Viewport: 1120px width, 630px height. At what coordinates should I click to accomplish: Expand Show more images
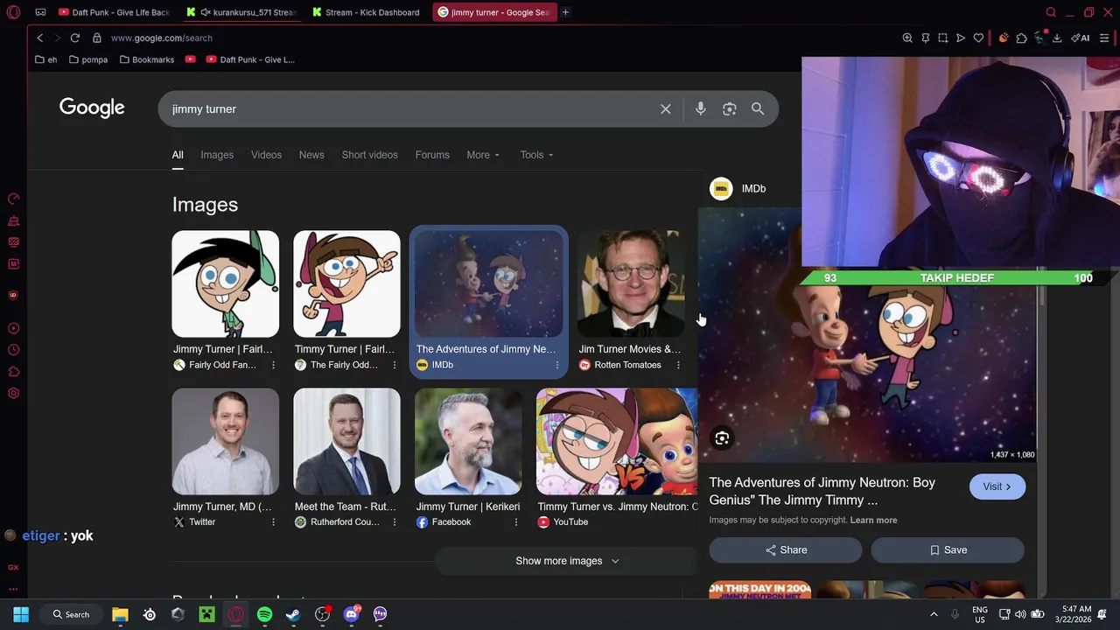pyautogui.click(x=567, y=561)
